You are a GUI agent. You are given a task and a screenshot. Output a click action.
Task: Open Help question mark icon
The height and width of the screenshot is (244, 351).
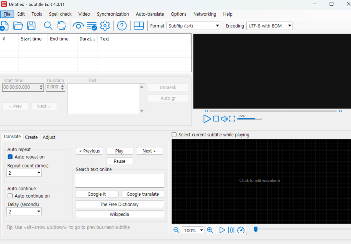[x=122, y=26]
